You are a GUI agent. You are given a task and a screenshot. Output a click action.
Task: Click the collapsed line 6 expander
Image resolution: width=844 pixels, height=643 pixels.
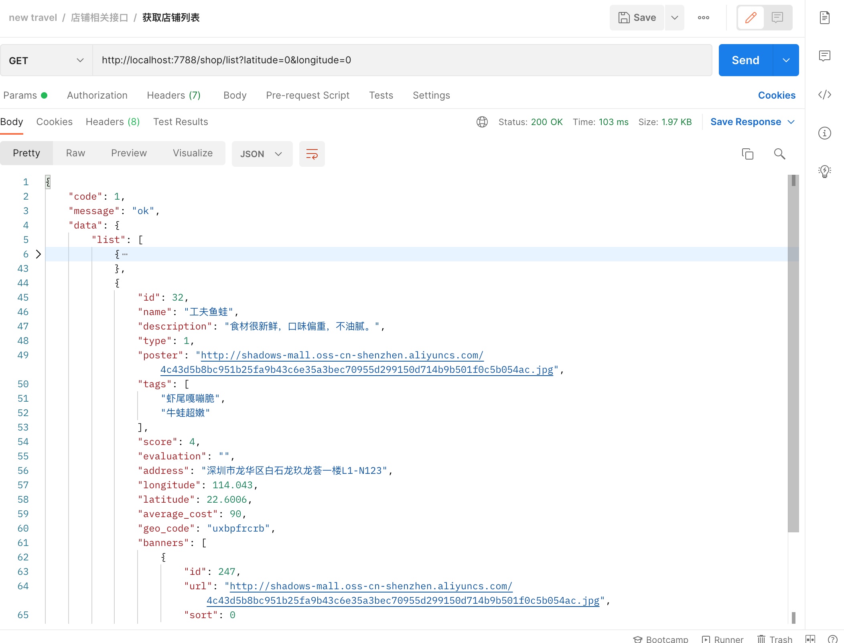click(x=38, y=254)
